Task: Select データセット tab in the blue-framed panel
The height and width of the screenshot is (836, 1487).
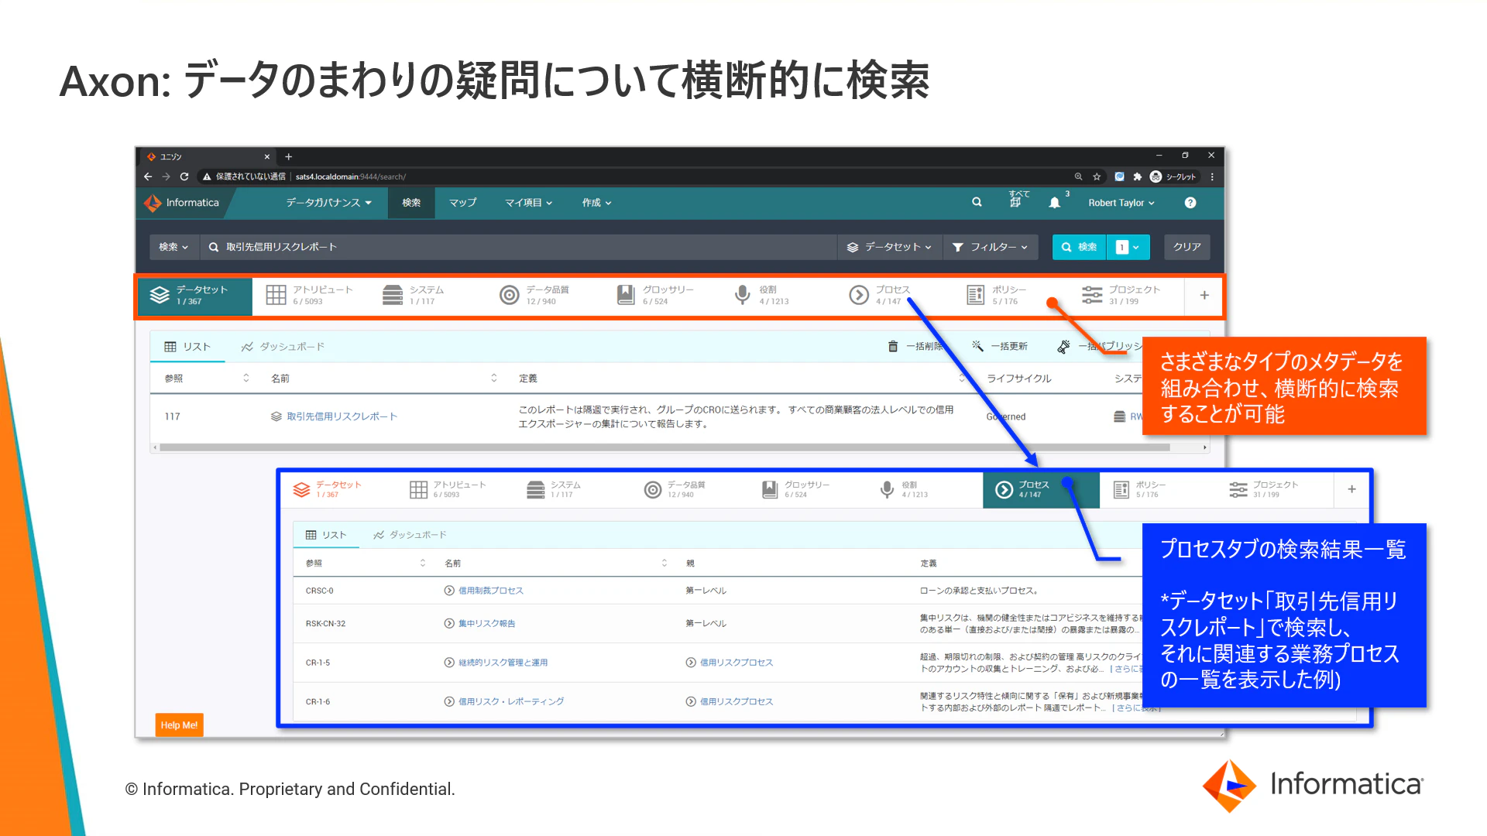Action: point(327,489)
